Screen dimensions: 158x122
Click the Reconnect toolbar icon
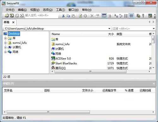pyautogui.click(x=17, y=16)
